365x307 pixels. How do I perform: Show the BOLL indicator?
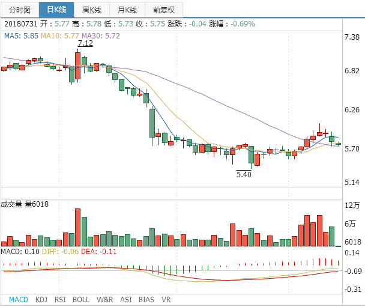click(x=81, y=300)
